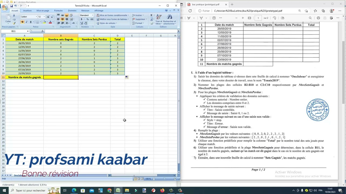346x194 pixels.
Task: Open the Insérer cells dropdown
Action: tap(138, 15)
